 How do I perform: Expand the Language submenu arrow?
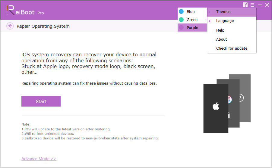tap(209, 21)
